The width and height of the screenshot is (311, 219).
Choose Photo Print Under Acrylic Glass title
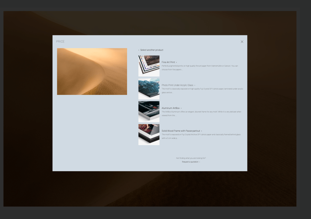[x=177, y=85]
